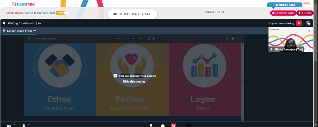
Task: Print the PDF document
Action: pyautogui.click(x=233, y=38)
